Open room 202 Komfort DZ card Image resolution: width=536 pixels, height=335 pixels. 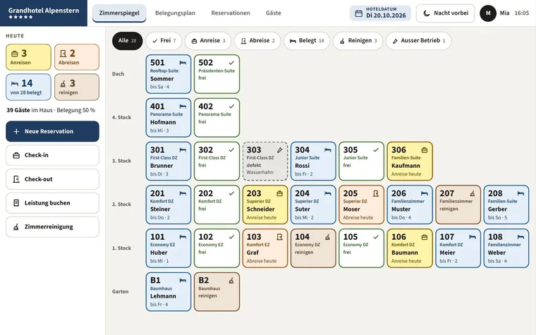click(x=217, y=205)
